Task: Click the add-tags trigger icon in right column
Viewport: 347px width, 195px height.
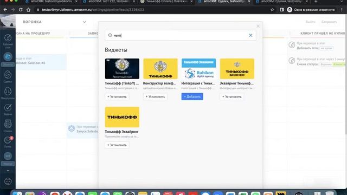Action: (x=292, y=45)
